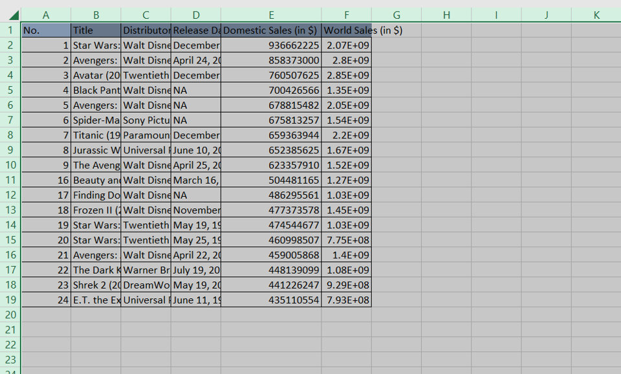
Task: Select column A header
Action: click(x=46, y=15)
